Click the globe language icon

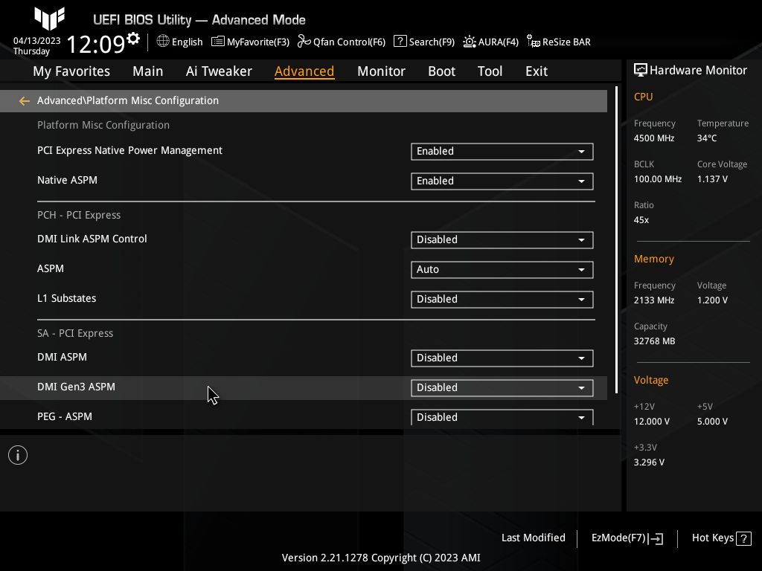coord(163,42)
